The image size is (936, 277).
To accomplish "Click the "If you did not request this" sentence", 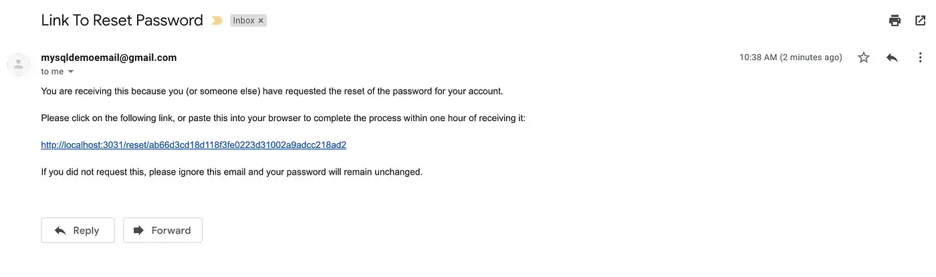I will [231, 172].
